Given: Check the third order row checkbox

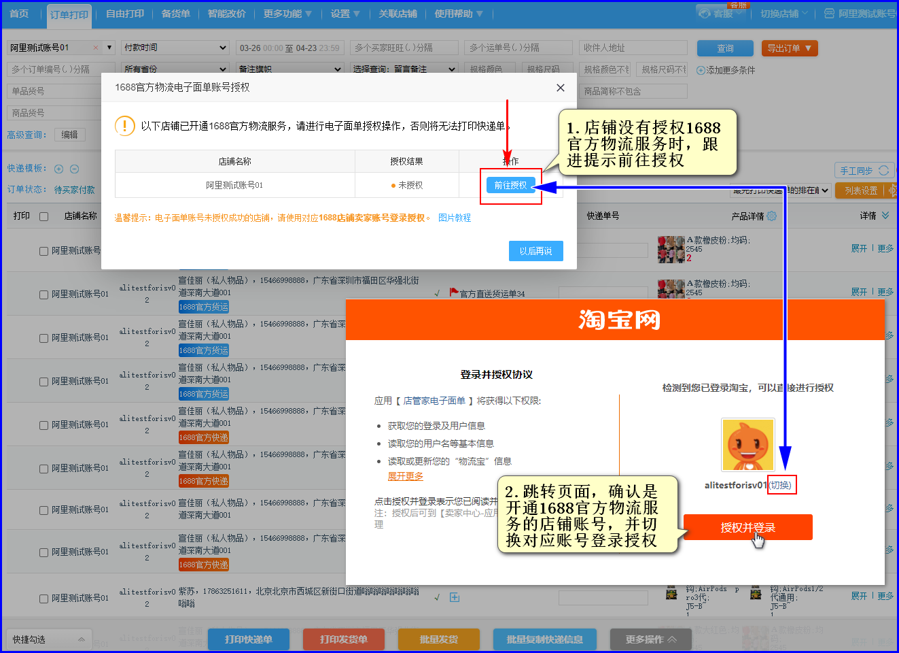Looking at the screenshot, I should 43,338.
